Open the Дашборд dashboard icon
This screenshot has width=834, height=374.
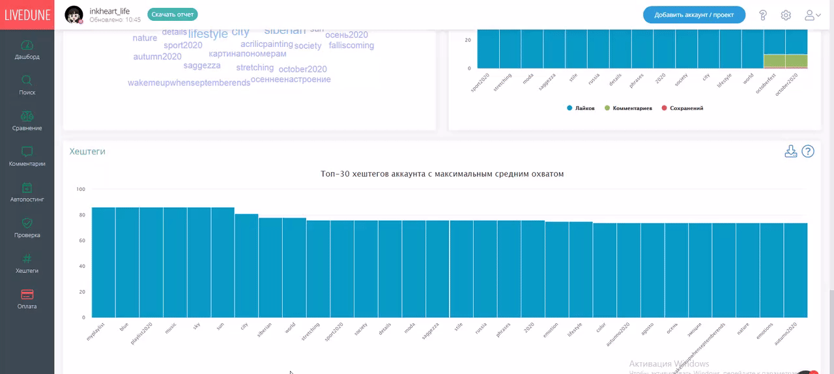pyautogui.click(x=27, y=46)
